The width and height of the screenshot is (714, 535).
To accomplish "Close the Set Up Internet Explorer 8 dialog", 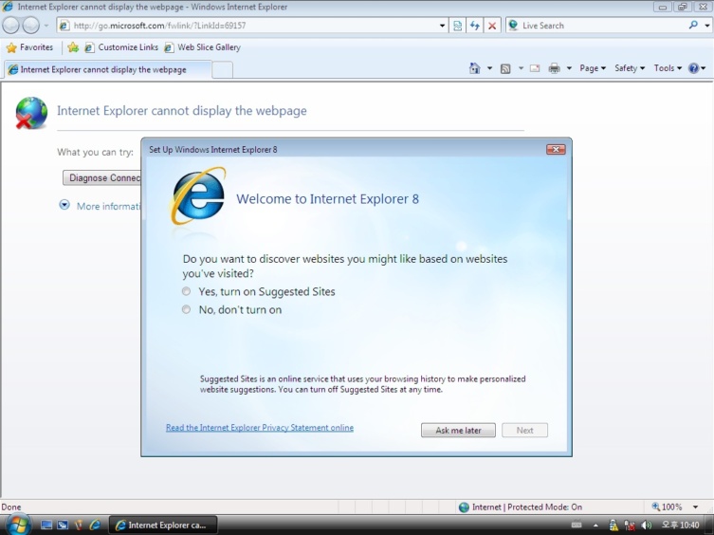I will click(556, 150).
